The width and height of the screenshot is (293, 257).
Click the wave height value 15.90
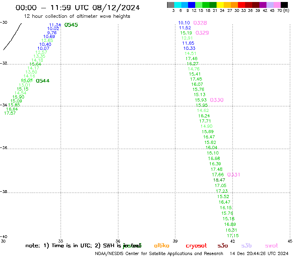[x=18, y=97]
